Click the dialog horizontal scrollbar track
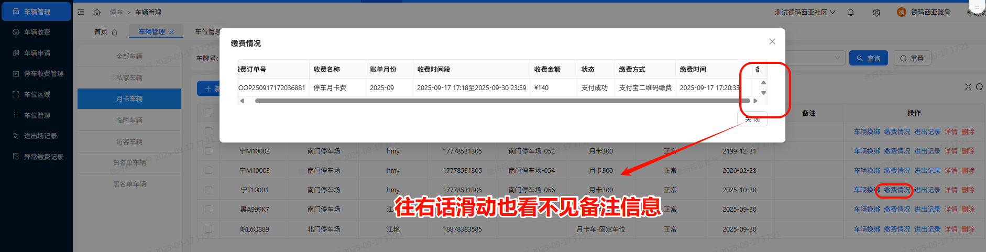 [502, 101]
